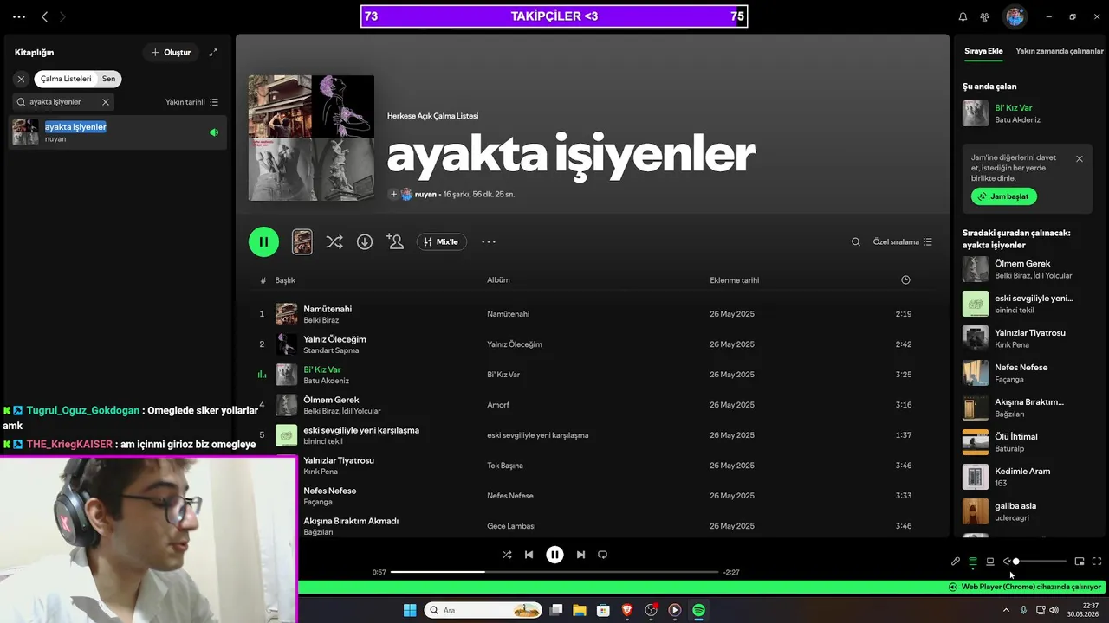The width and height of the screenshot is (1109, 623).
Task: Open the playlist three-dot more options menu
Action: (x=489, y=242)
